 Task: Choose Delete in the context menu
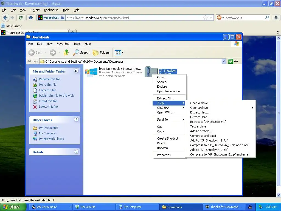[169, 143]
